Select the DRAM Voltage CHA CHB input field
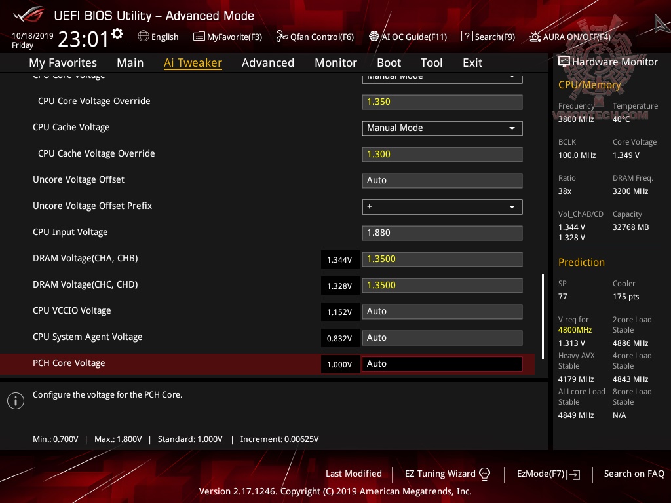This screenshot has width=671, height=503. [442, 259]
